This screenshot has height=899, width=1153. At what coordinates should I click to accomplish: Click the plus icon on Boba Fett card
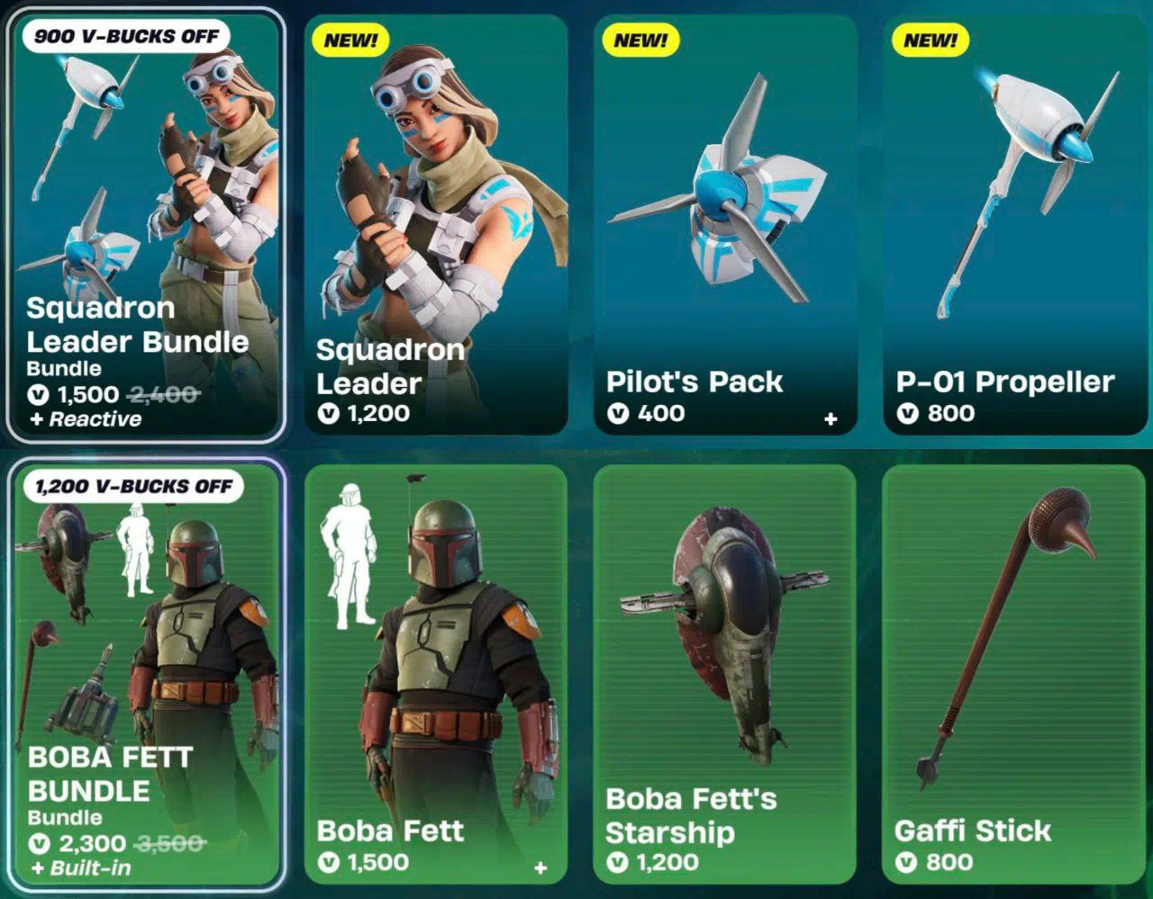click(540, 868)
